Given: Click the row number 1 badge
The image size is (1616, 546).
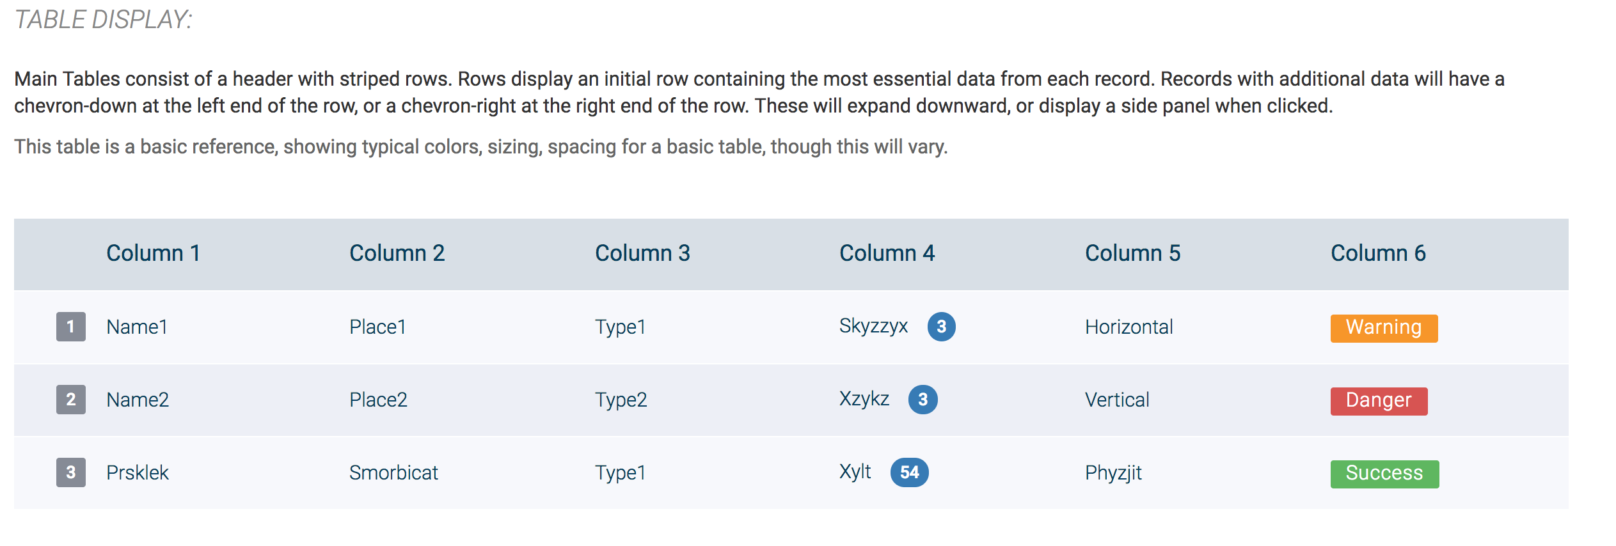Looking at the screenshot, I should click(x=71, y=327).
